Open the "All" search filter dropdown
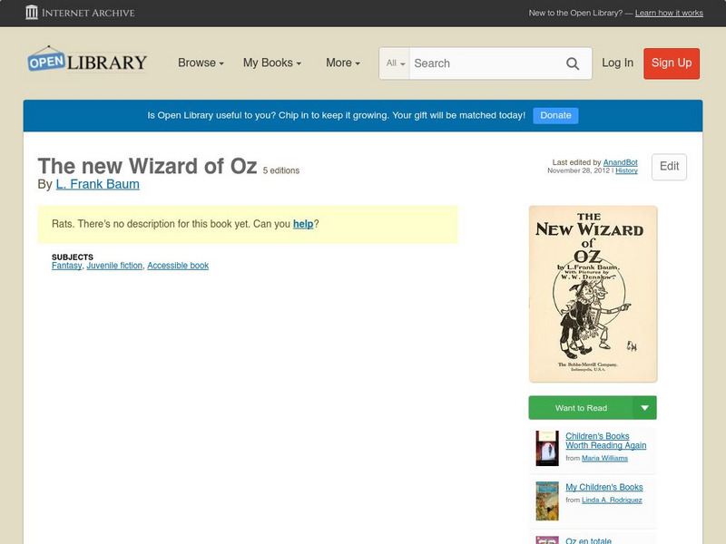This screenshot has height=544, width=726. (x=396, y=63)
